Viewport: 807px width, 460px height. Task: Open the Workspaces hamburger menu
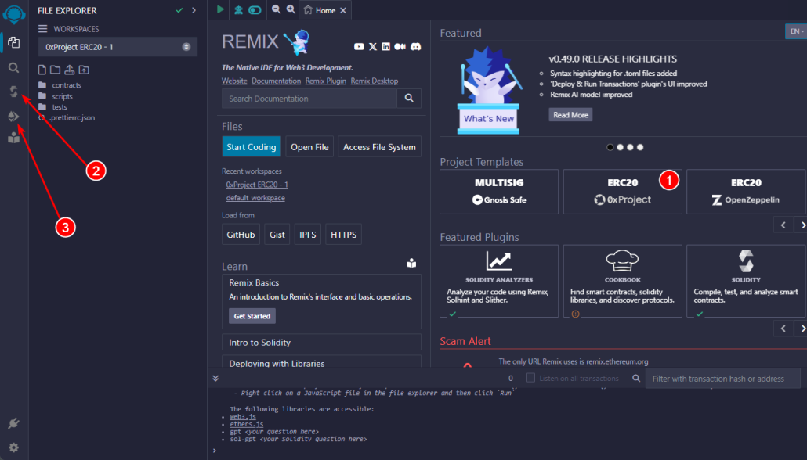43,29
